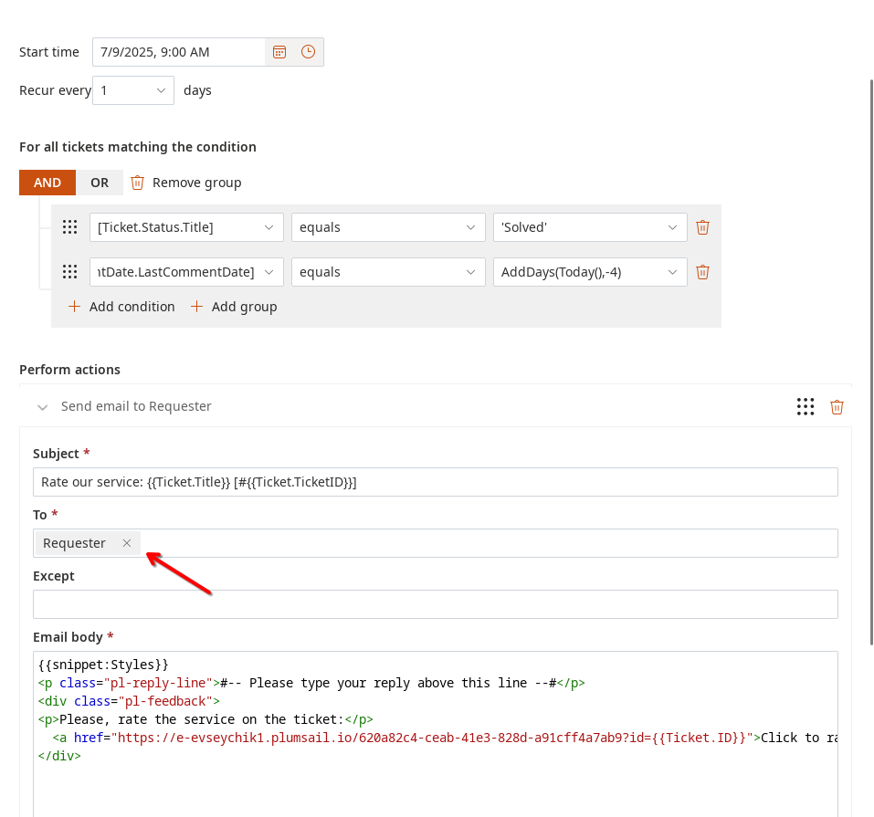The height and width of the screenshot is (817, 874).
Task: Open the AddDays(Today(),-4) value dropdown
Action: coord(589,272)
